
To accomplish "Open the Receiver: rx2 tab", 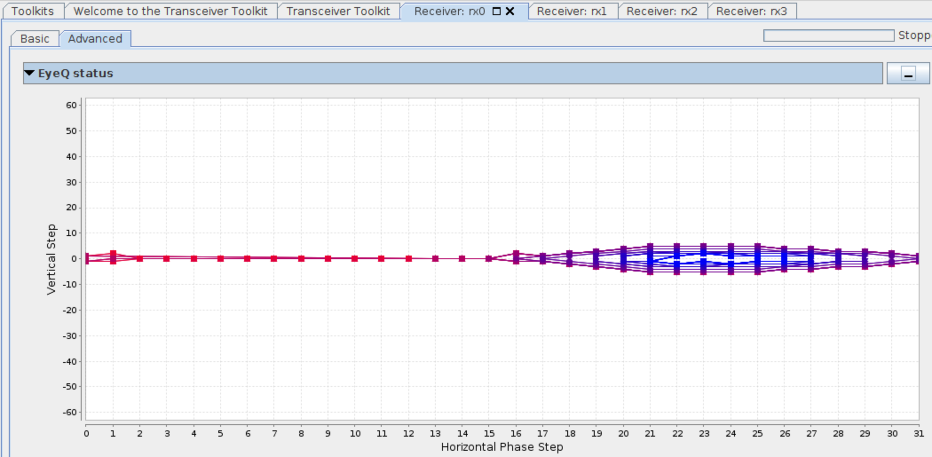I will (662, 11).
